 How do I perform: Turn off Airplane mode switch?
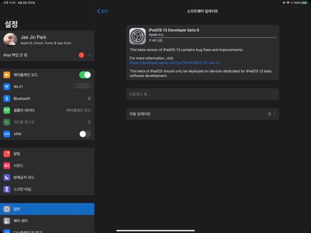pos(85,75)
